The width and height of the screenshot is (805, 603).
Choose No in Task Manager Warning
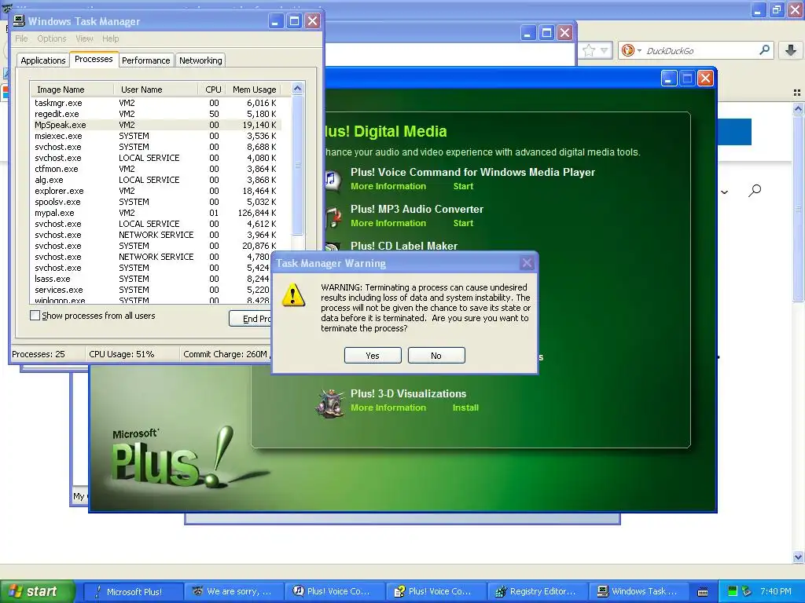click(436, 356)
